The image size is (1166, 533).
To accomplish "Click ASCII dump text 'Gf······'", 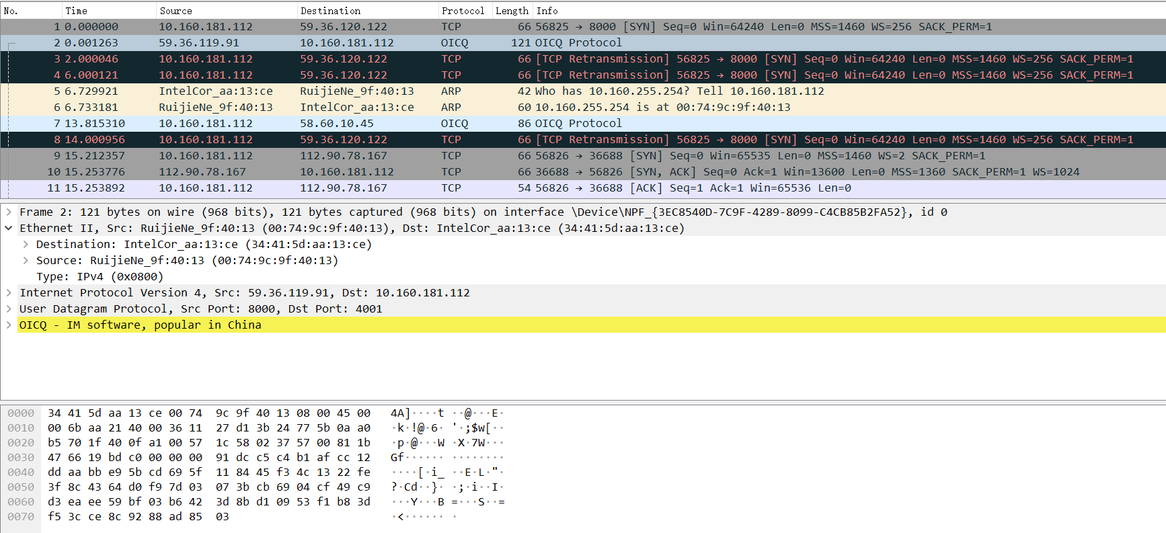I will click(x=418, y=458).
